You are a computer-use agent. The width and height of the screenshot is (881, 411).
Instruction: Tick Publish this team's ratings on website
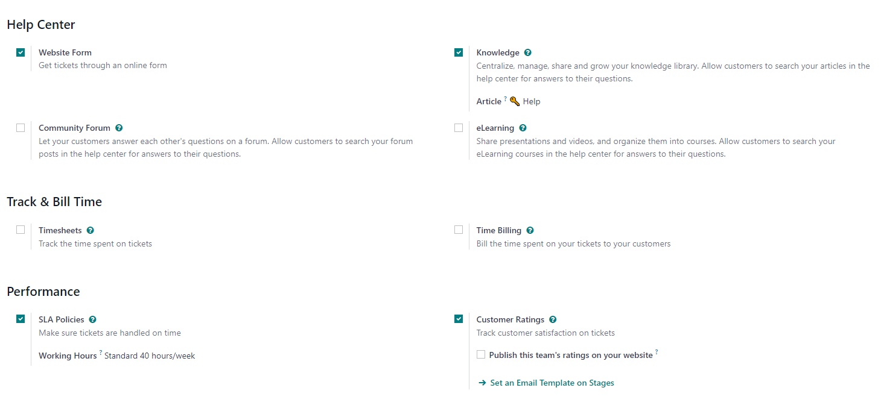point(481,354)
